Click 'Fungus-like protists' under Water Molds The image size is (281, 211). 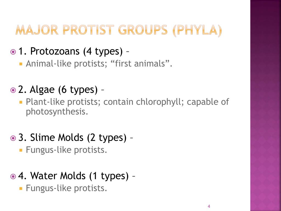tap(66, 188)
